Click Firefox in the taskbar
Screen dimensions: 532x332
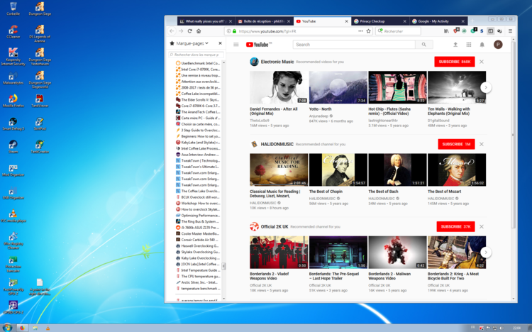[22, 328]
